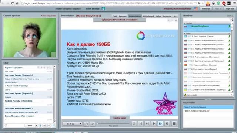237x133 pixels.
Task: Open the Control panel tab below slide
Action: pos(120,118)
